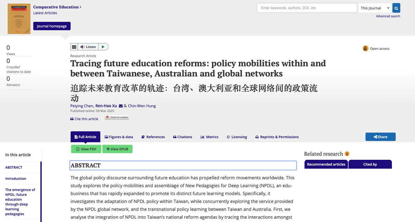The height and width of the screenshot is (222, 415).
Task: Switch to the Figures & data tab
Action: click(119, 137)
